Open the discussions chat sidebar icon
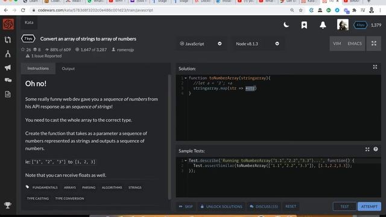Viewport: 386px width, 217px height. (8, 80)
